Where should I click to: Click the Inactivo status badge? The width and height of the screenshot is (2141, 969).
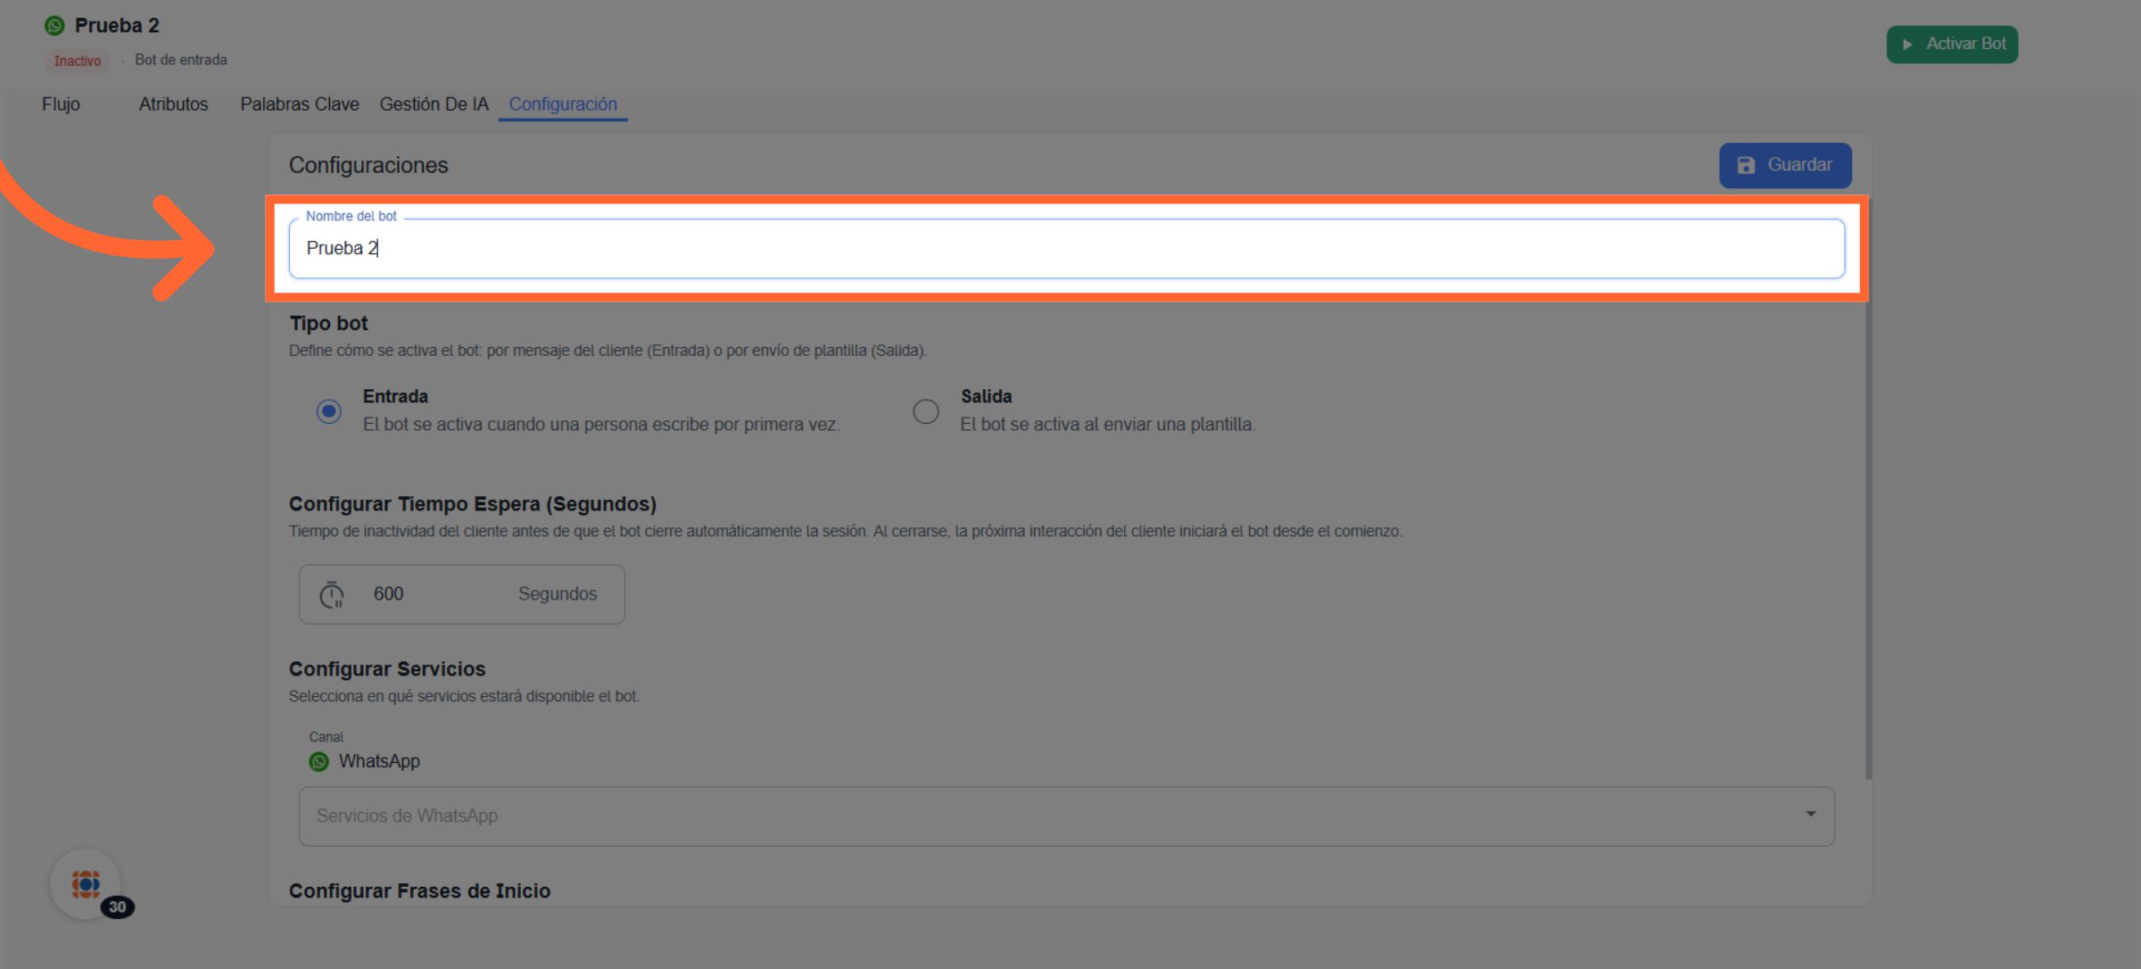click(x=78, y=61)
